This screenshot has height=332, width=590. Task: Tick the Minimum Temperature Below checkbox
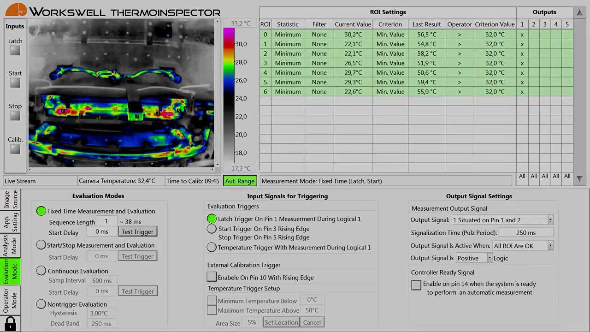click(x=212, y=301)
